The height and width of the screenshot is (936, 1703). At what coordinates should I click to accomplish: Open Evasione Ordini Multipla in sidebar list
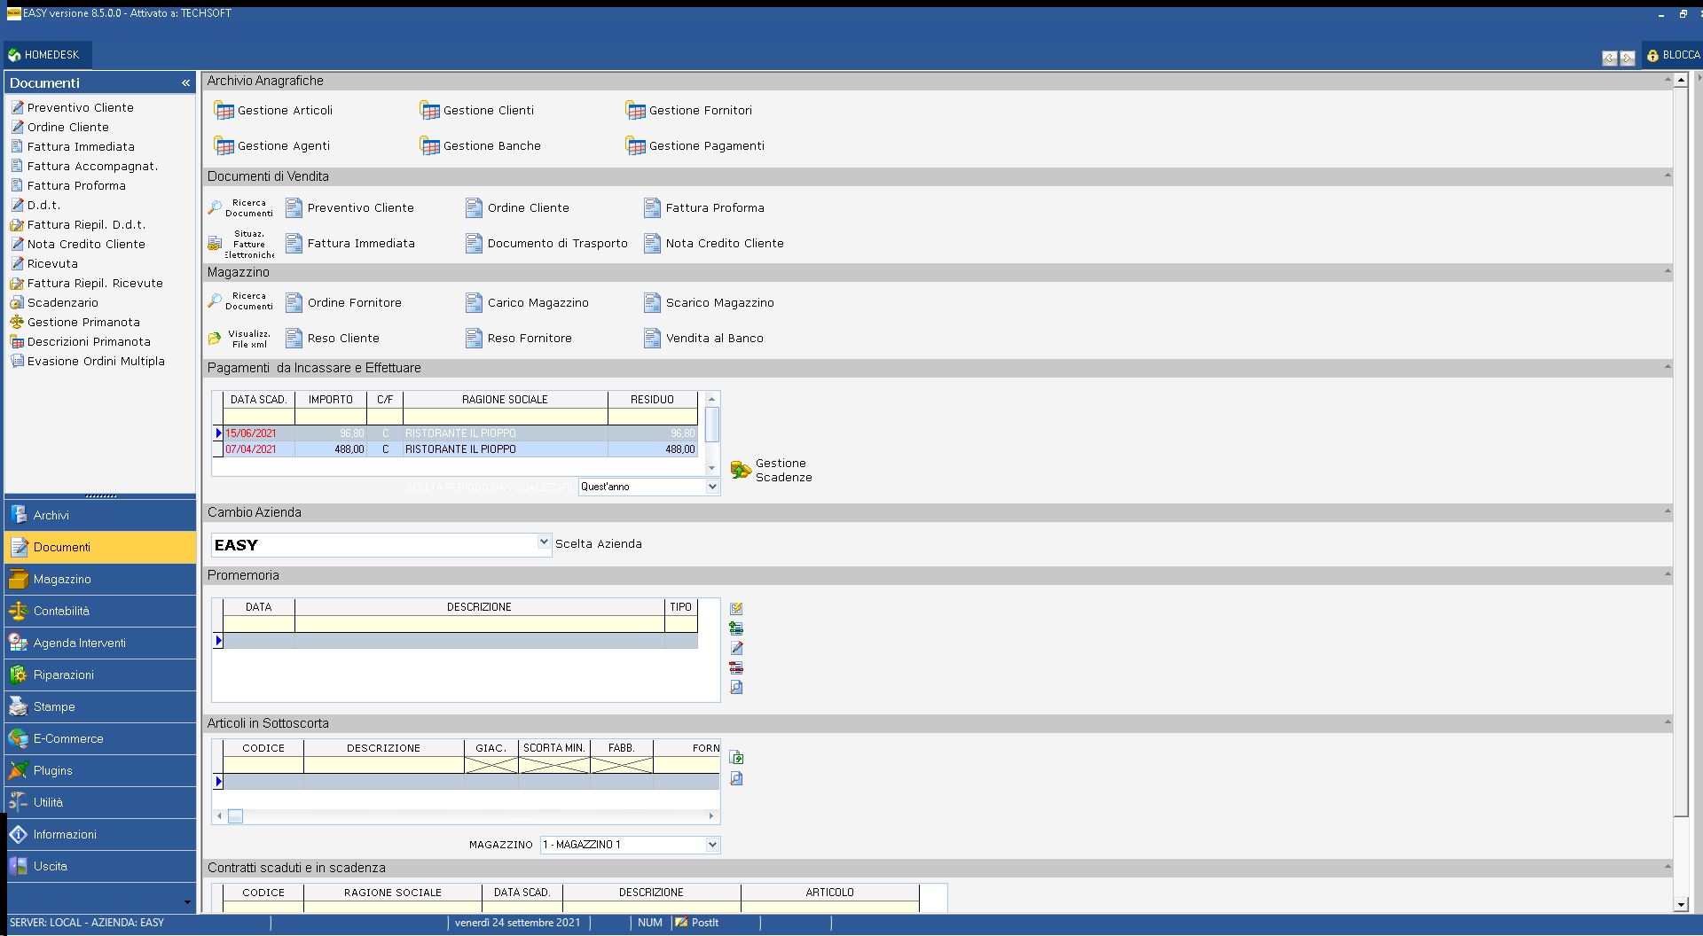[87, 362]
